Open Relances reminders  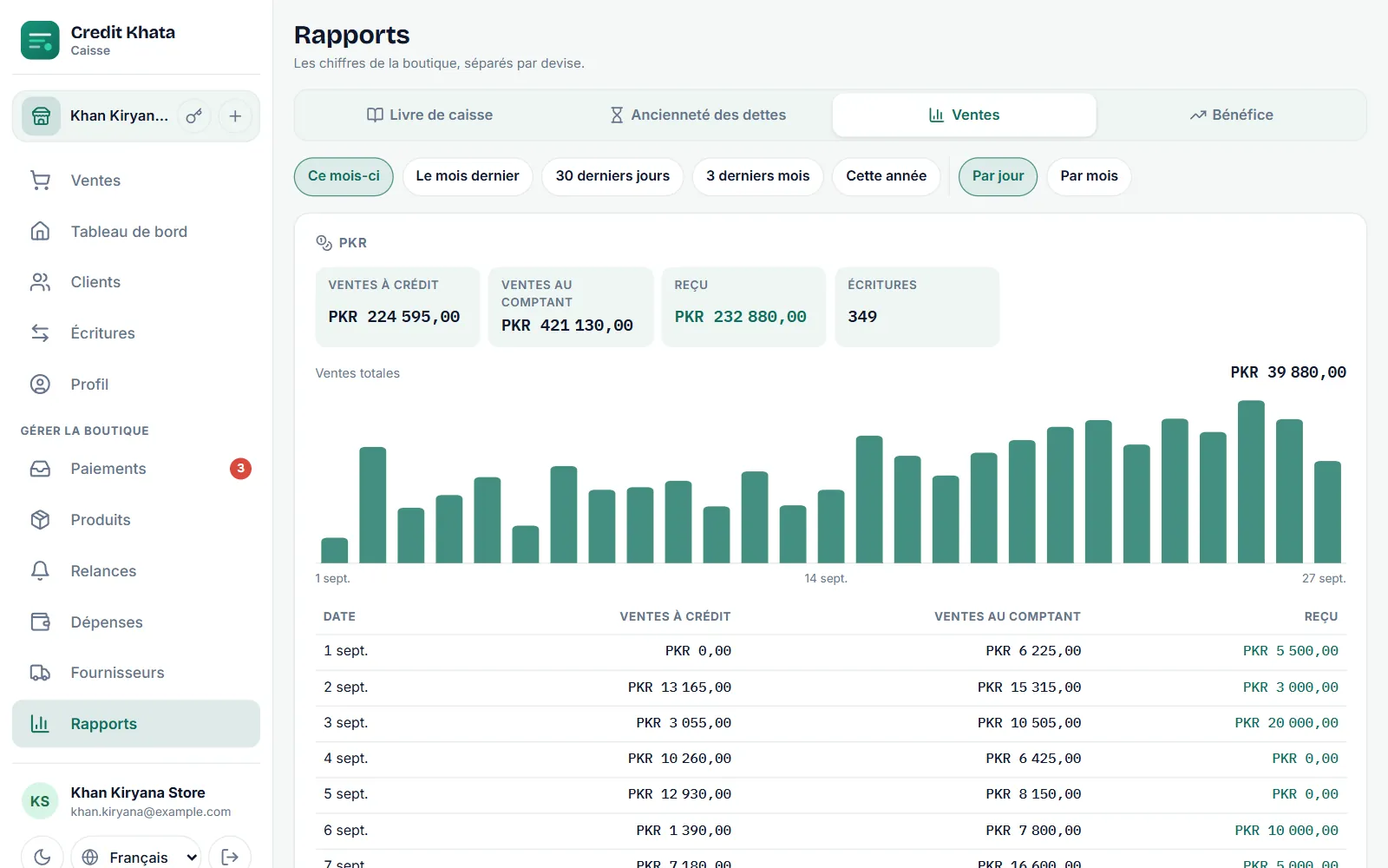tap(136, 571)
